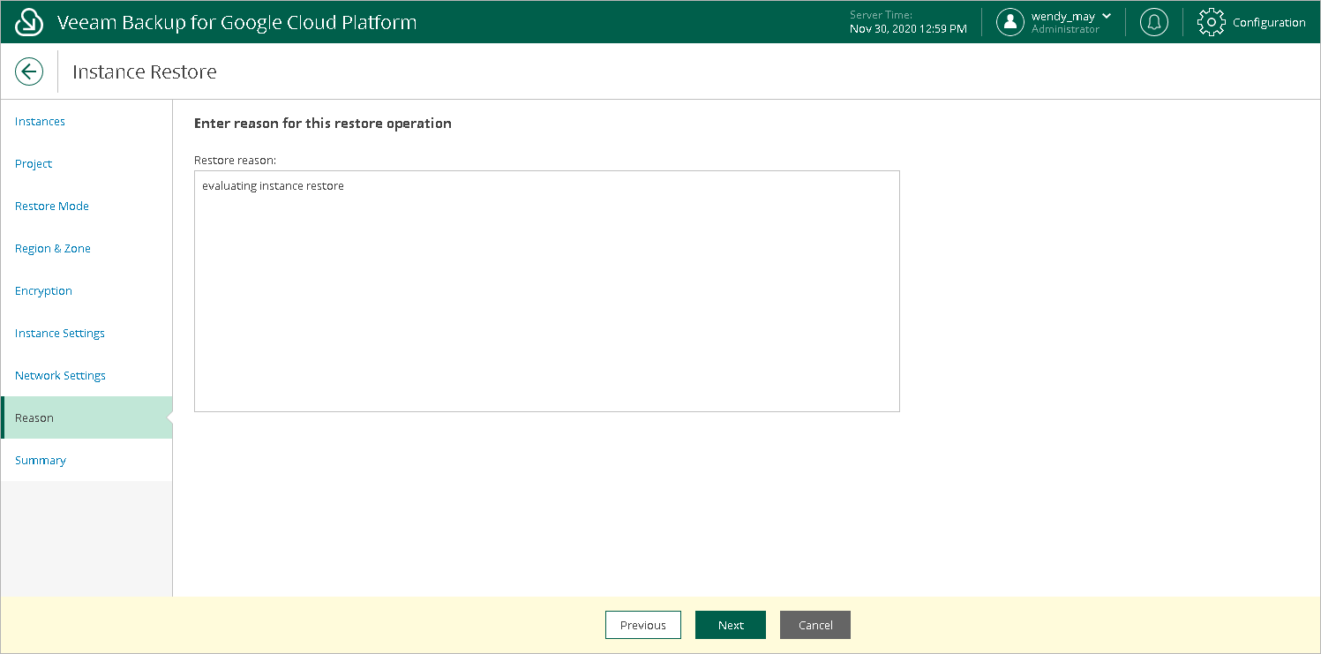The height and width of the screenshot is (654, 1321).
Task: Focus the Restore reason text area
Action: [x=547, y=291]
